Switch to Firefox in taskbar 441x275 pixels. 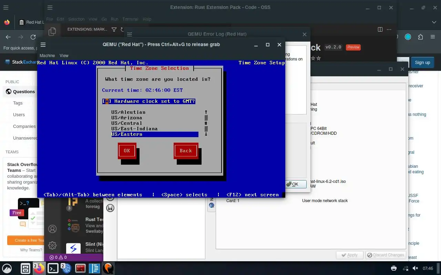pyautogui.click(x=39, y=268)
